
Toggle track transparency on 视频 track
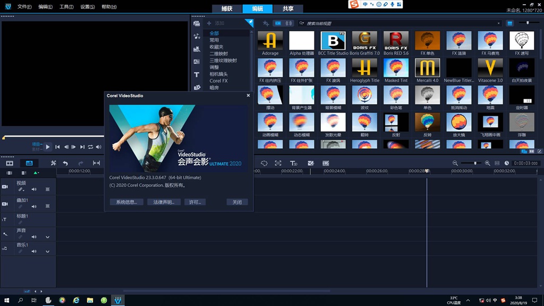47,190
